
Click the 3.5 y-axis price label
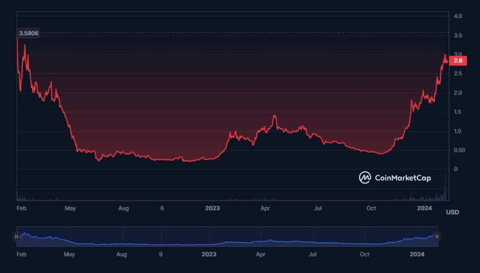(x=458, y=36)
